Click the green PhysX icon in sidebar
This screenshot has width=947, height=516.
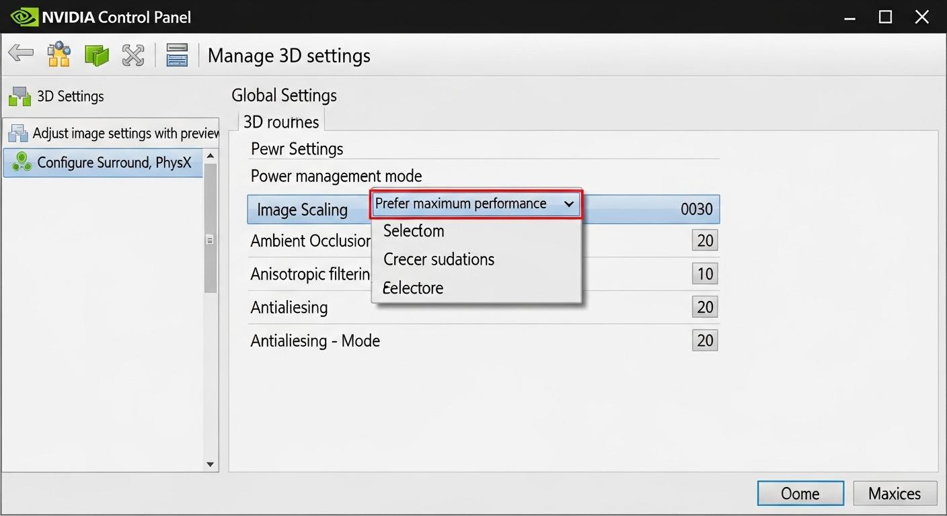click(22, 162)
